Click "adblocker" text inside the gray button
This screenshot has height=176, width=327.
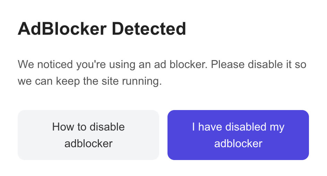pyautogui.click(x=88, y=144)
